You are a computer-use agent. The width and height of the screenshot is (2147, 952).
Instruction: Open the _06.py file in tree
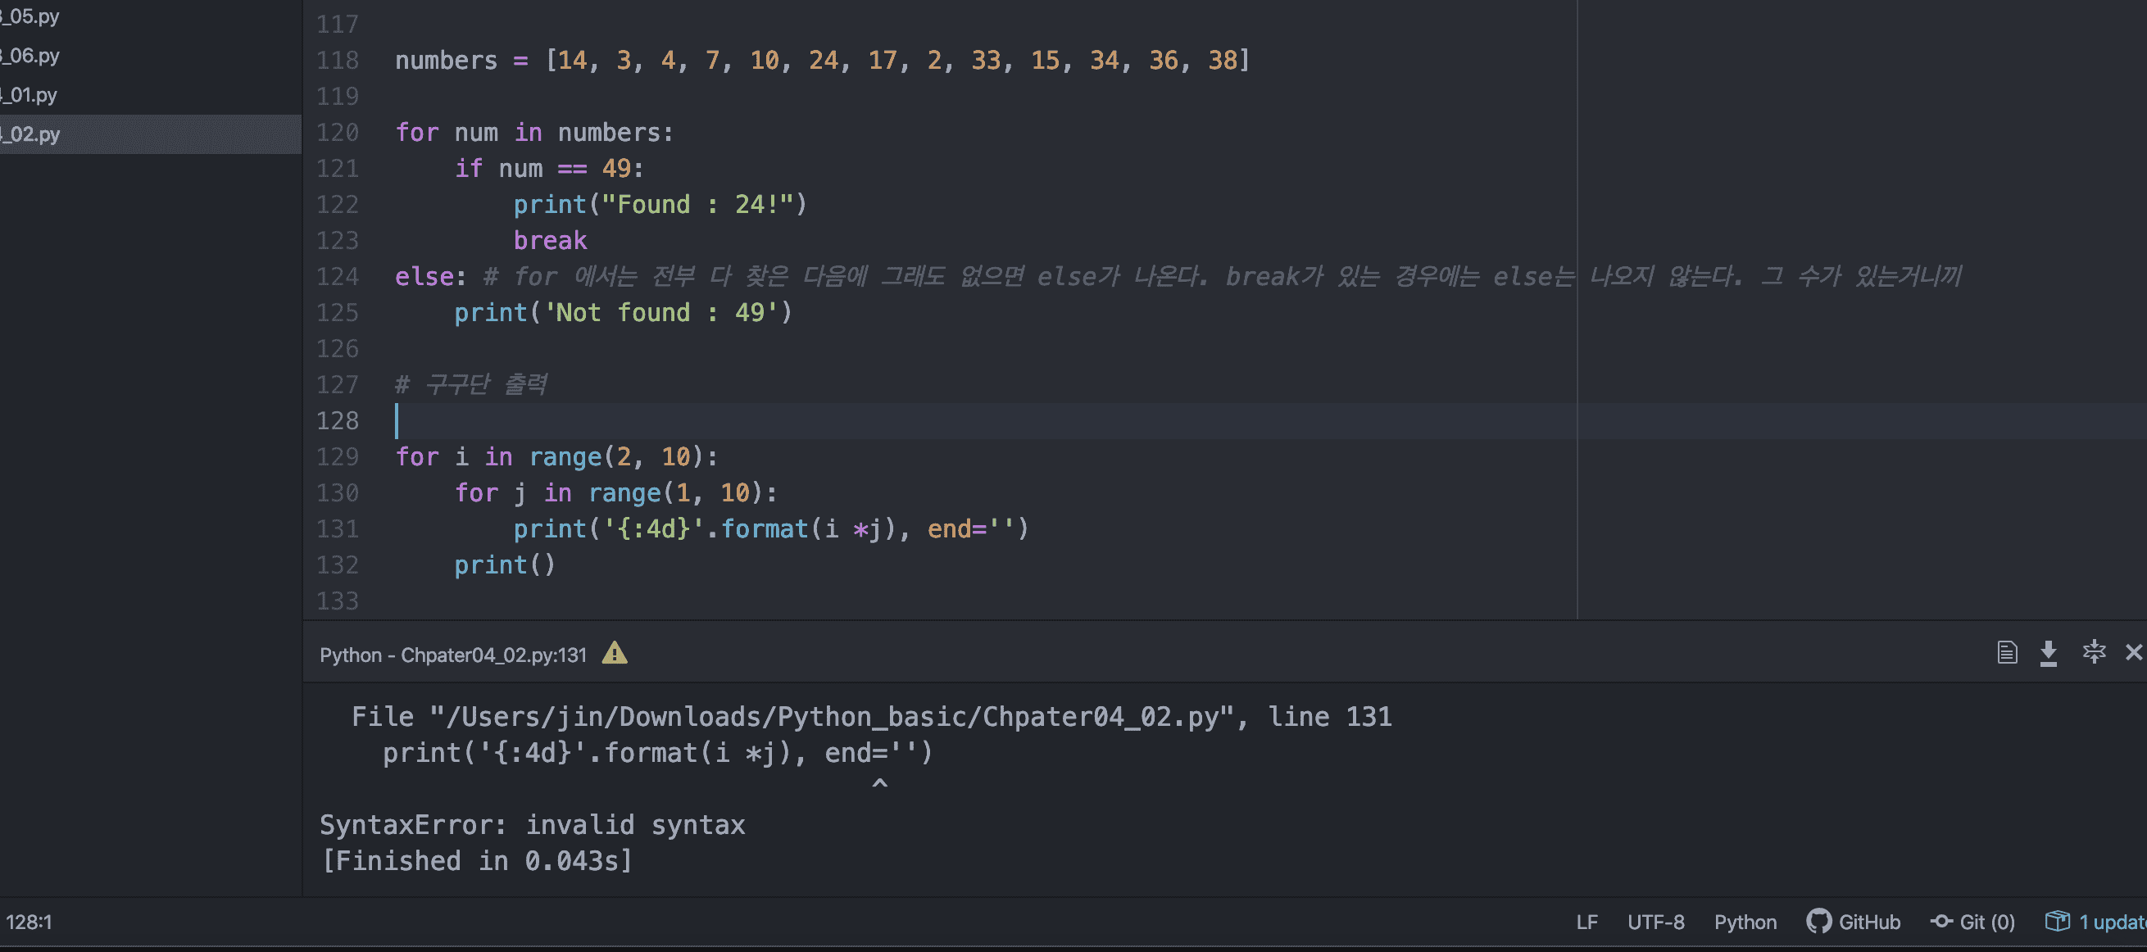pos(34,56)
